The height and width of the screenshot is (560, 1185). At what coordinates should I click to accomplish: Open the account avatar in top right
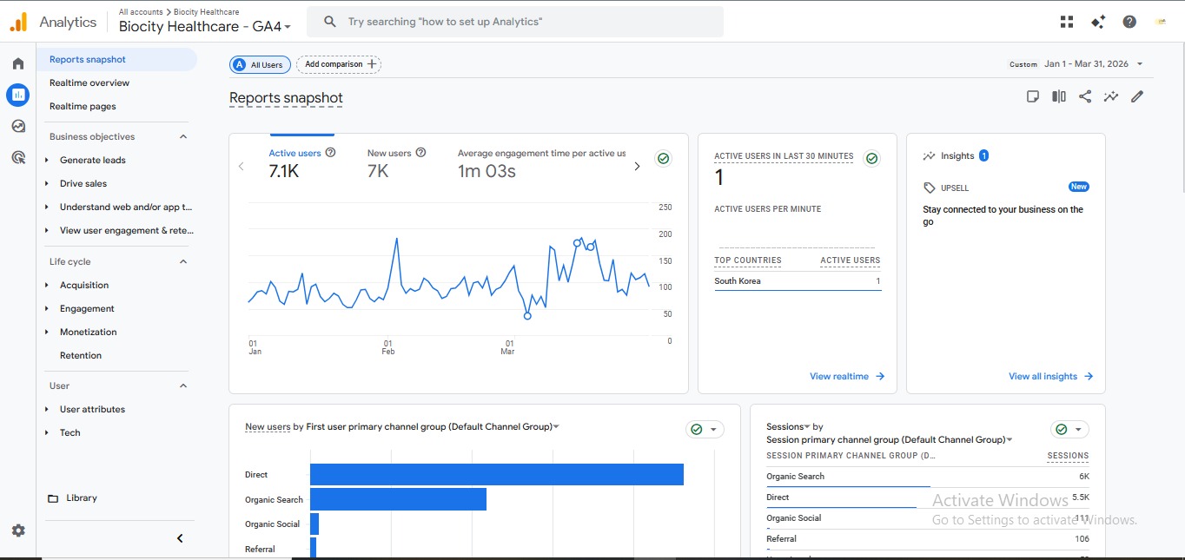point(1161,22)
